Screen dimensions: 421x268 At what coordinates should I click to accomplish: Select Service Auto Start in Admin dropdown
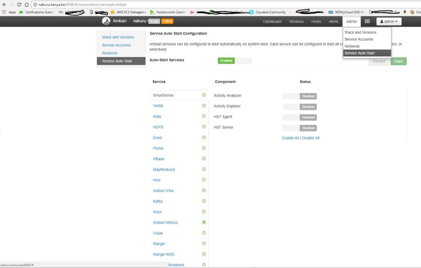(x=367, y=53)
